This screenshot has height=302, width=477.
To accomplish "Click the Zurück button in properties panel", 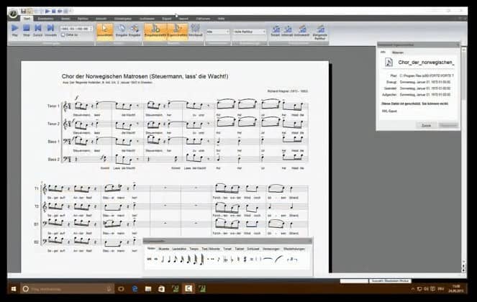I will click(426, 125).
